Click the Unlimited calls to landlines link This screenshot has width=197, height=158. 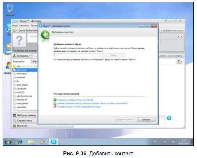tap(25, 51)
